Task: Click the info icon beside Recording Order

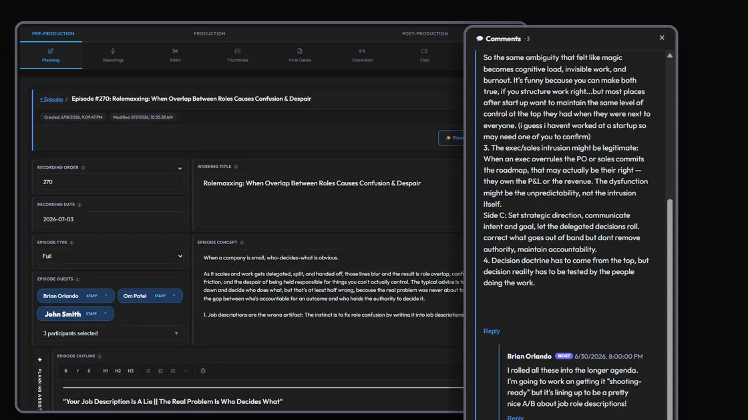Action: 83,167
